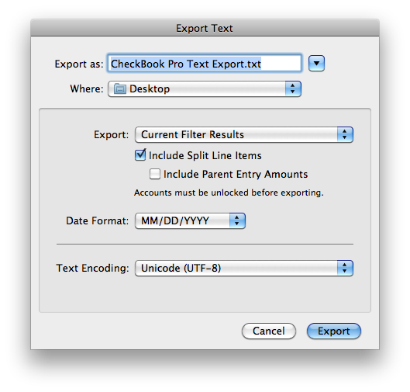Select the Desktop location text in Where
The image size is (410, 392).
click(x=150, y=89)
